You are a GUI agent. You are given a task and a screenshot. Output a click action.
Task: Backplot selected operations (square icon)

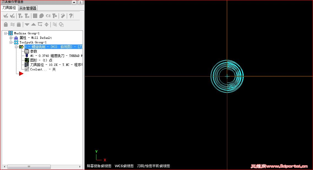(35, 16)
